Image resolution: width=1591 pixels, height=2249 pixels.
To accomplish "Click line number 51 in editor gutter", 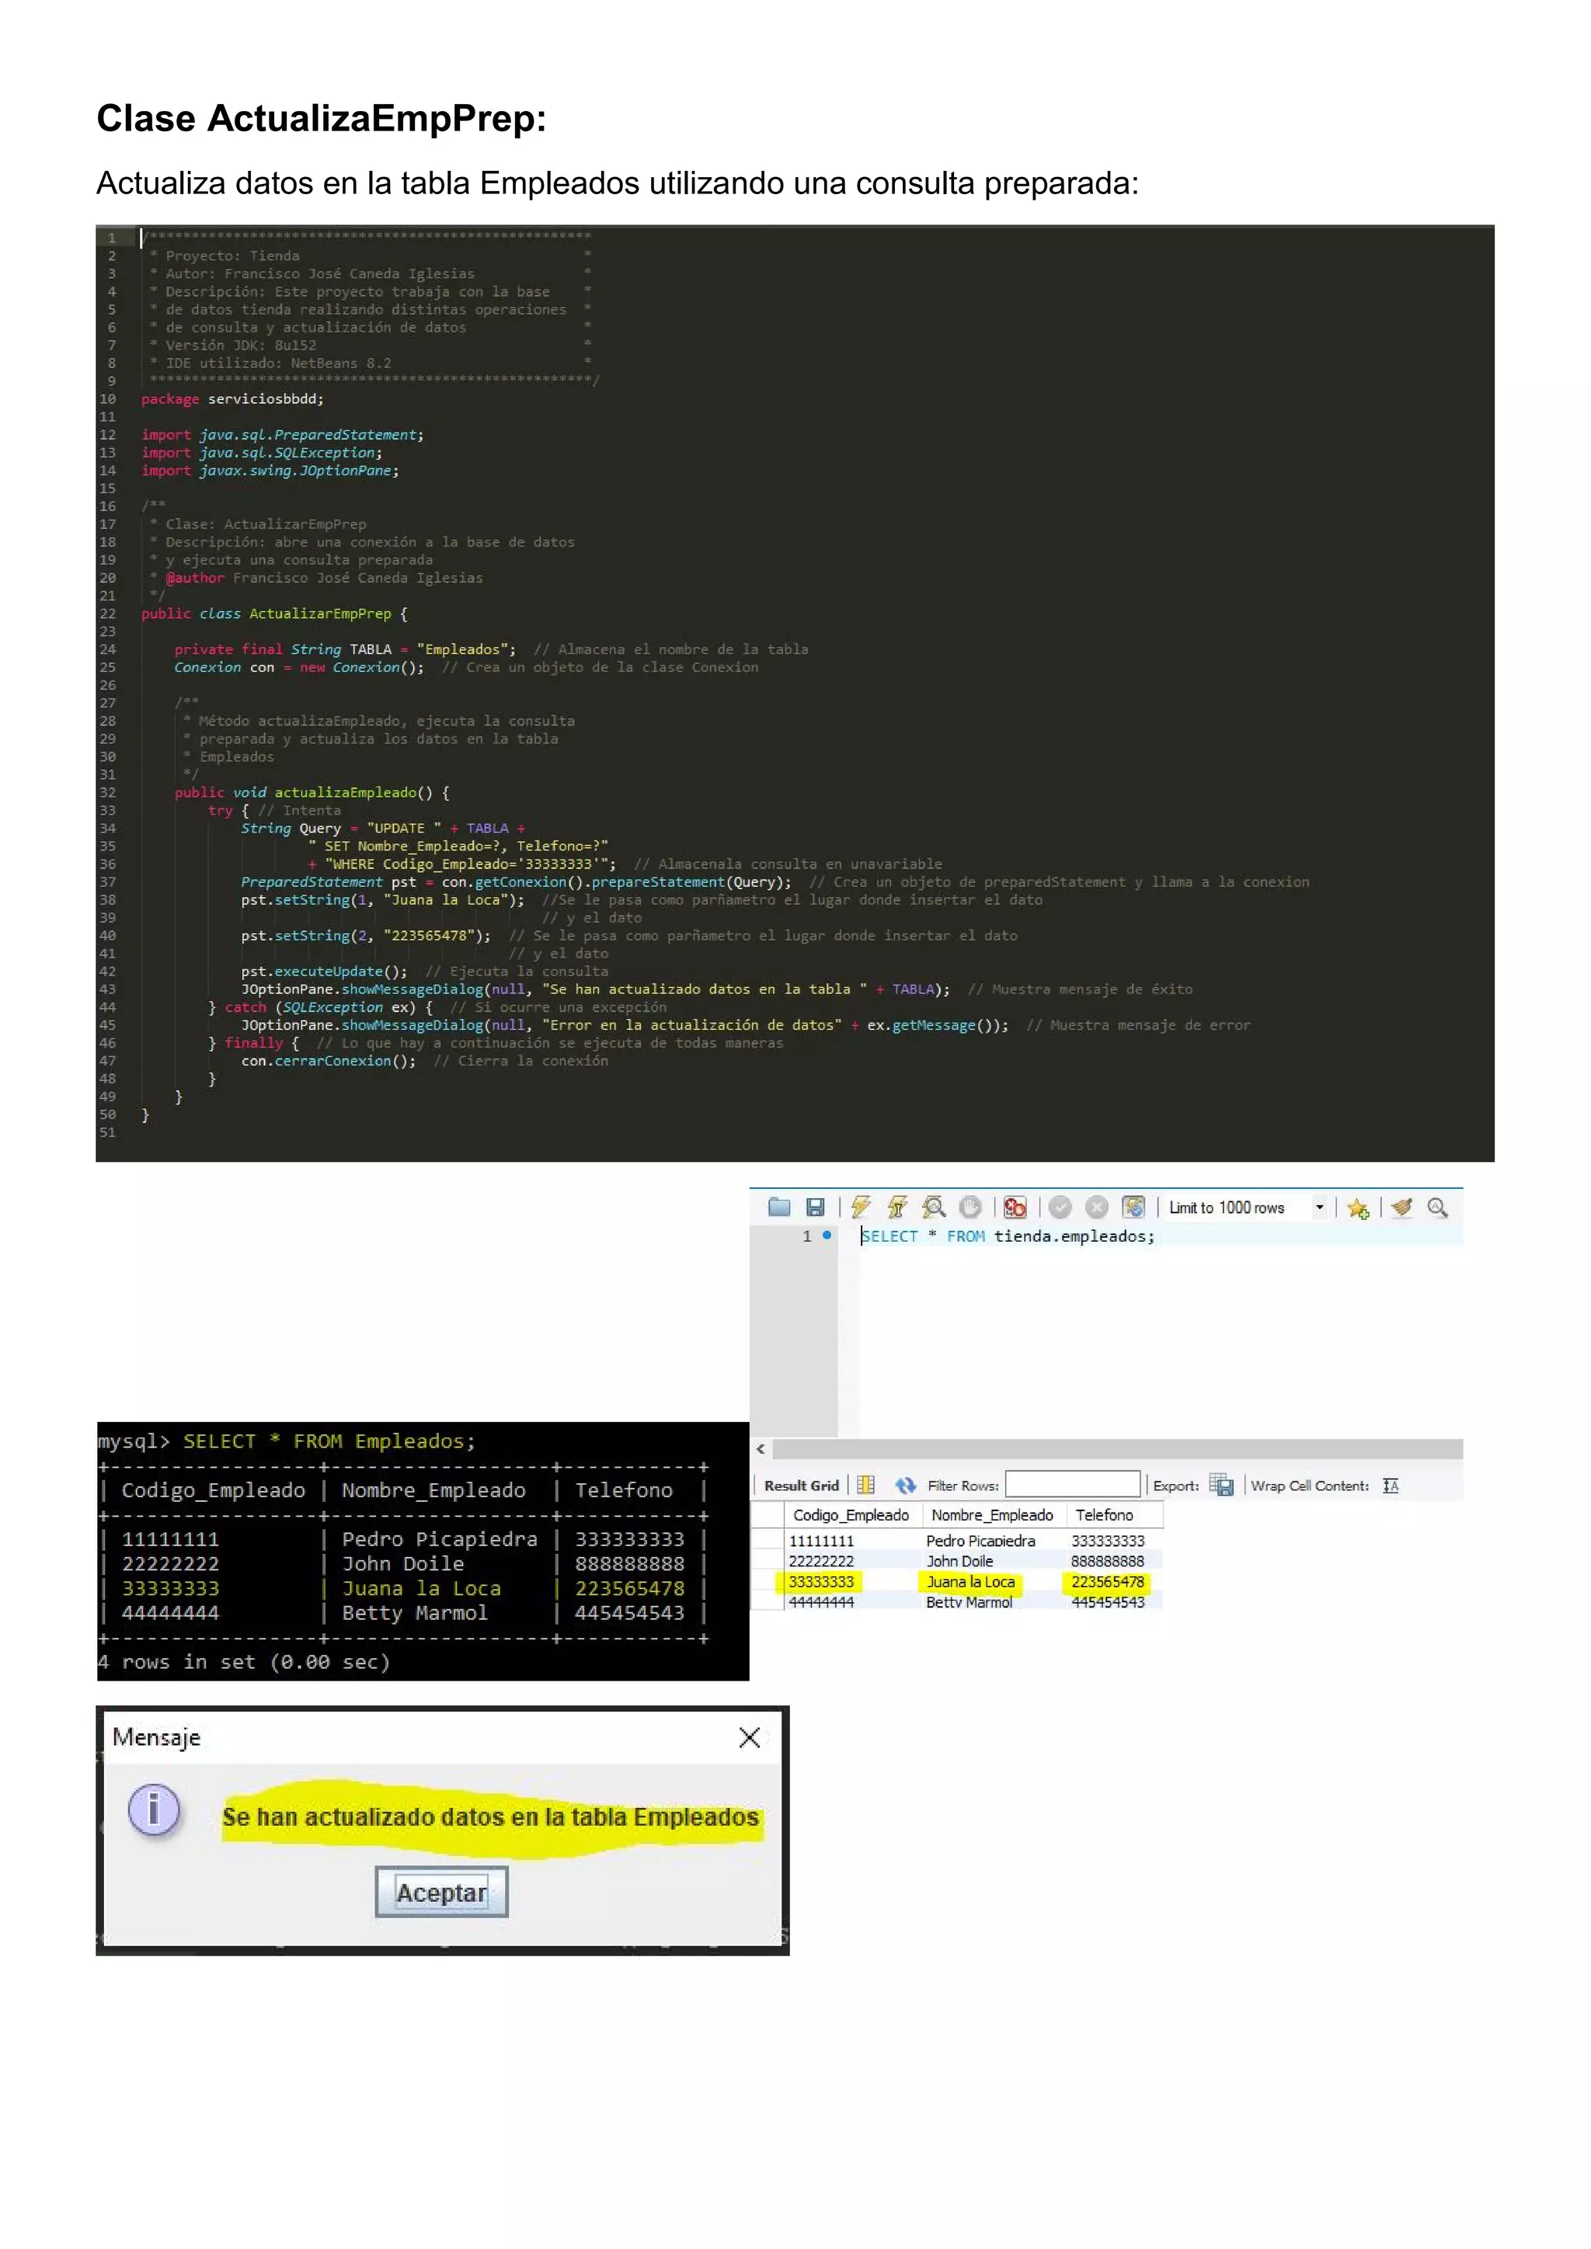I will pyautogui.click(x=108, y=1132).
